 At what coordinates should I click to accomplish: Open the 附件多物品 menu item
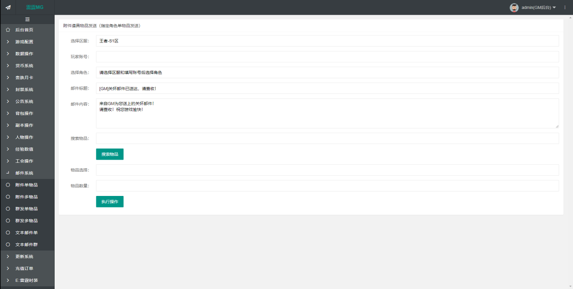pos(27,197)
